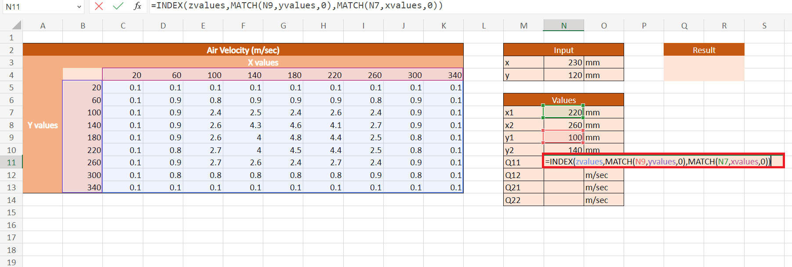Click the empty result cell below Result
Image resolution: width=792 pixels, height=267 pixels.
[704, 69]
